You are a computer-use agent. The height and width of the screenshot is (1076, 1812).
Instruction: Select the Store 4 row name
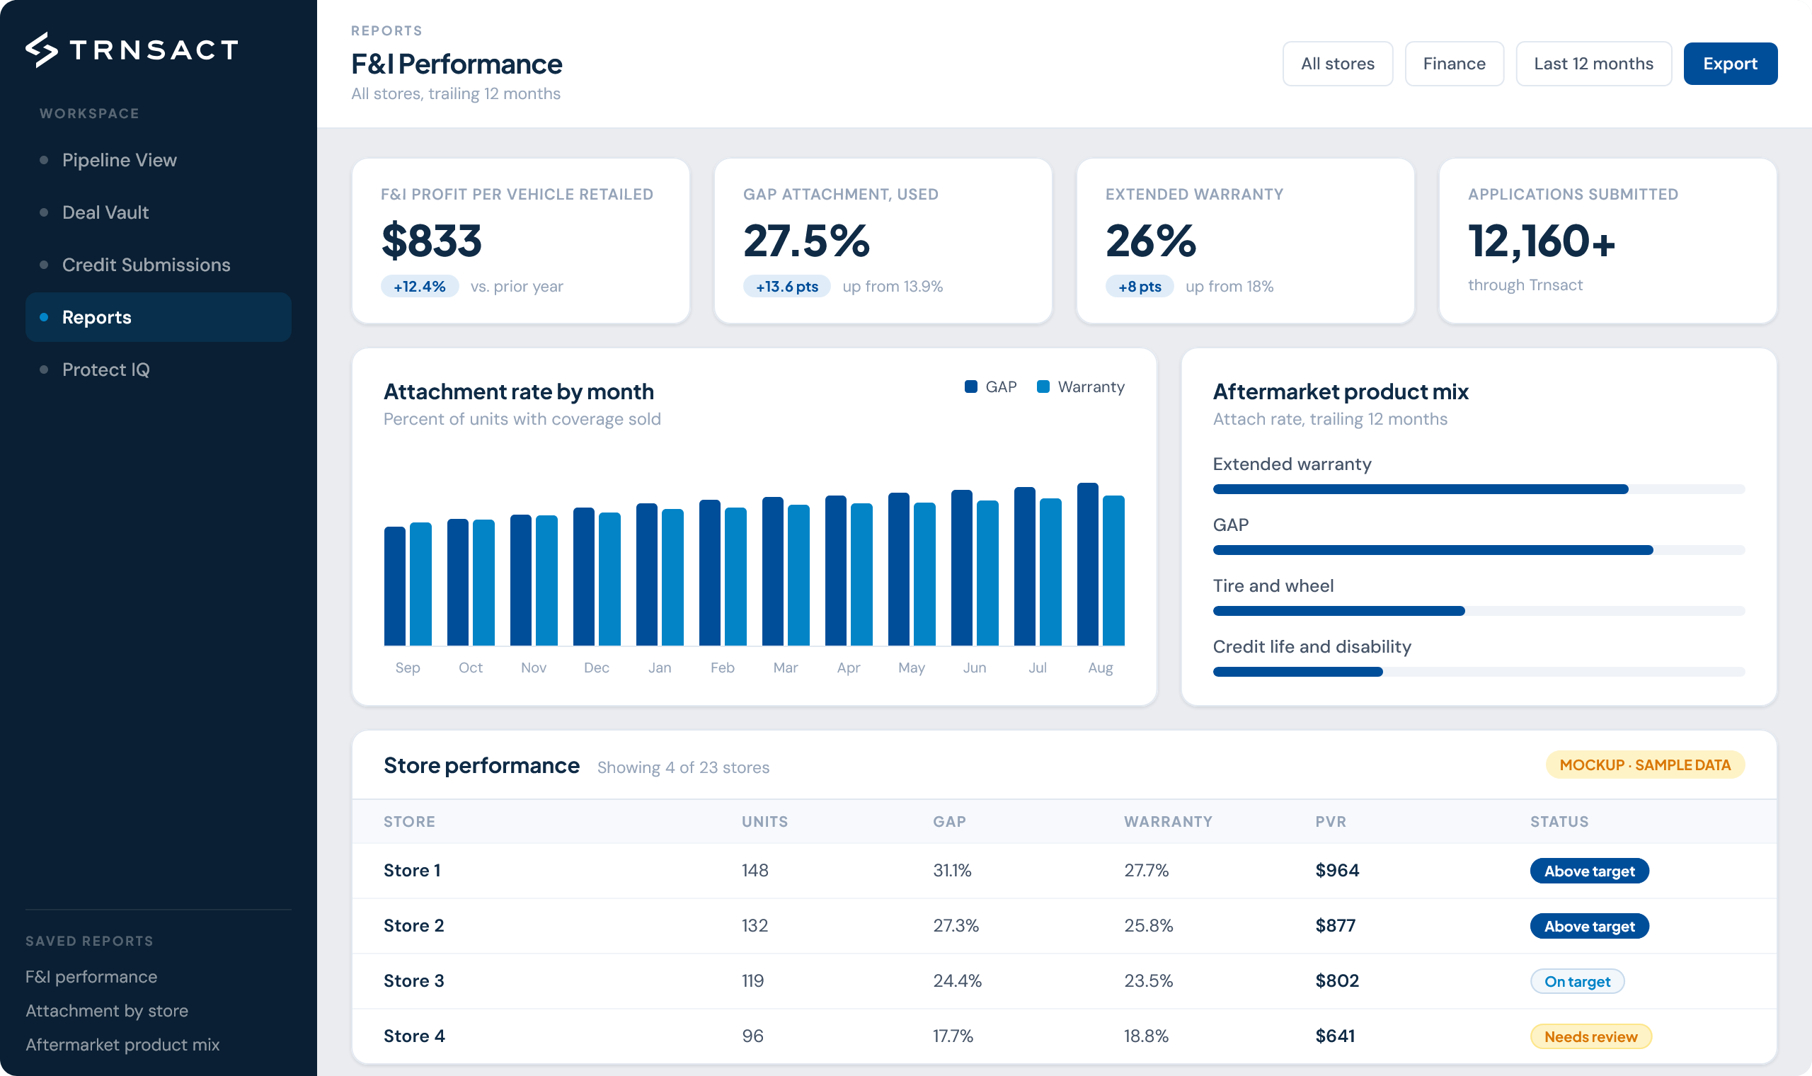(x=415, y=1036)
